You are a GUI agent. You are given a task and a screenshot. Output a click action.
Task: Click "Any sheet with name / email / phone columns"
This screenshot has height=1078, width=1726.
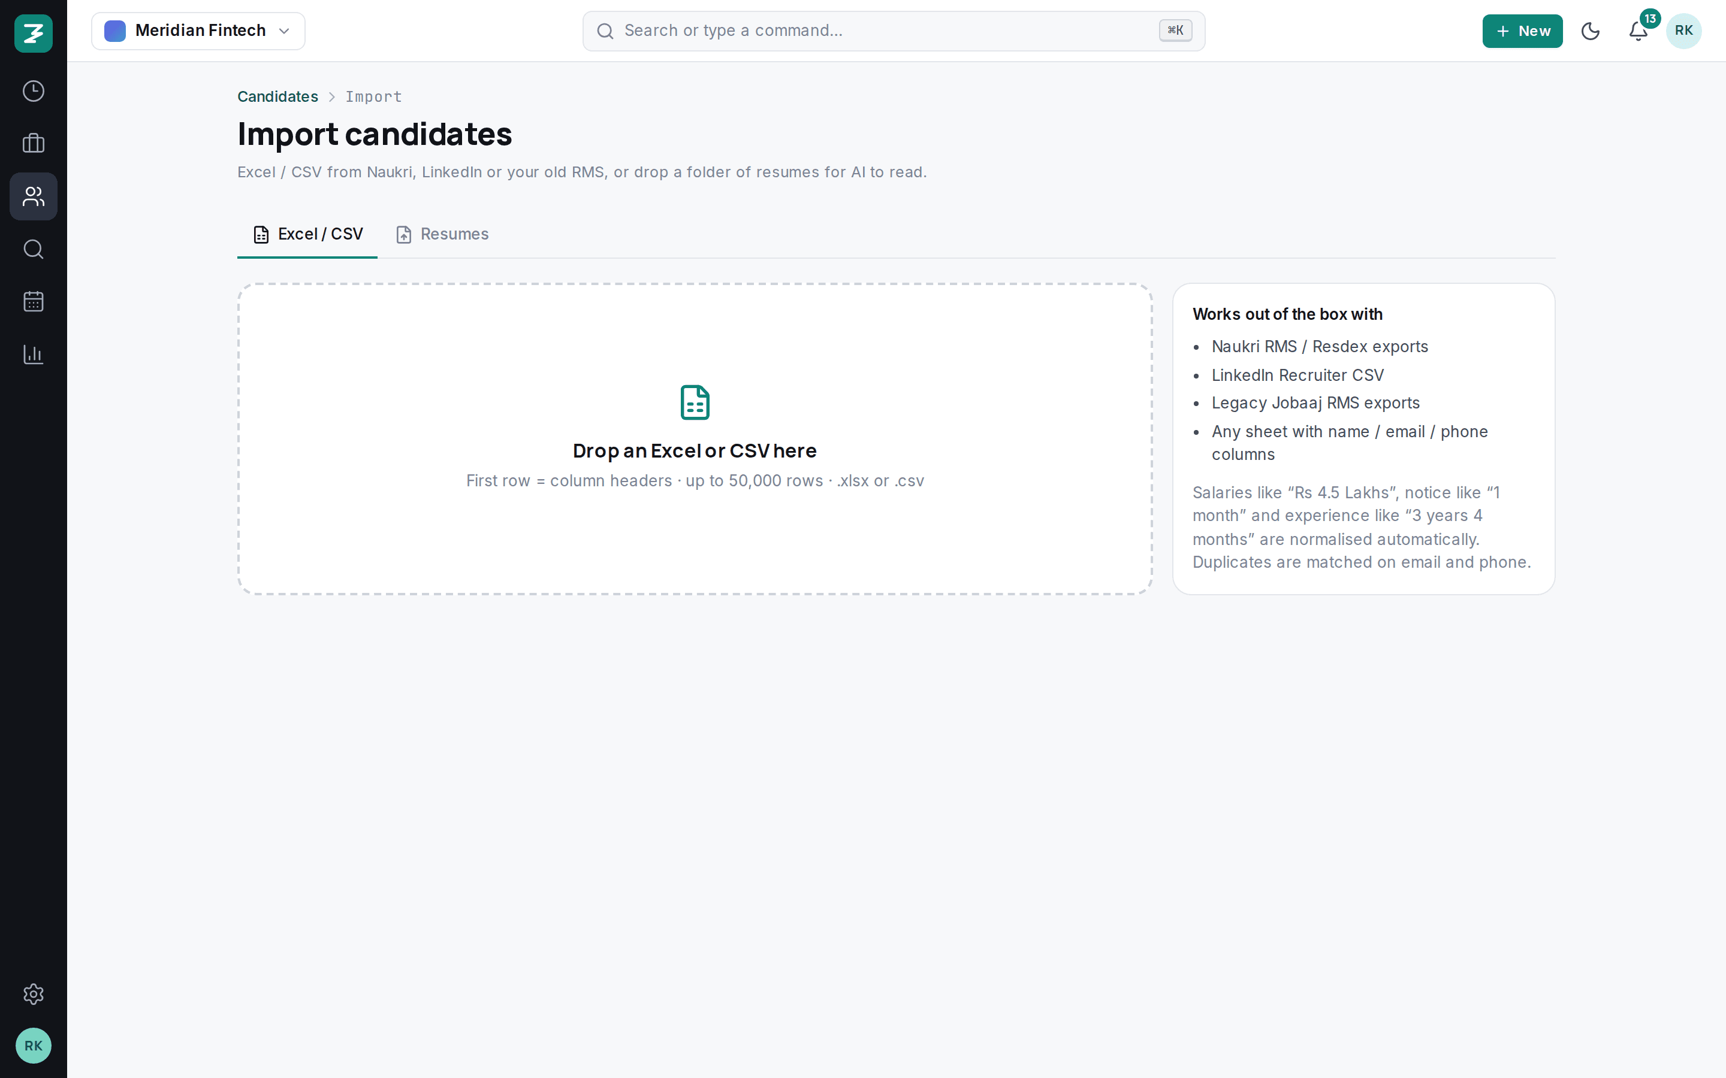(x=1350, y=443)
